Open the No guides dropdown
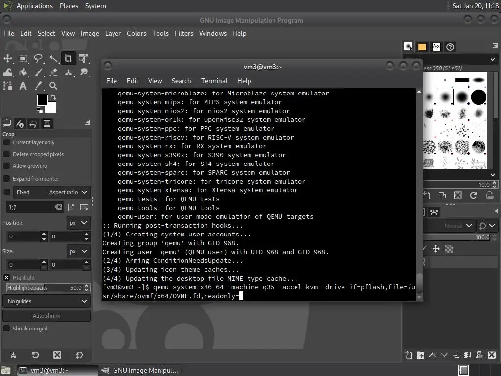 (x=46, y=301)
